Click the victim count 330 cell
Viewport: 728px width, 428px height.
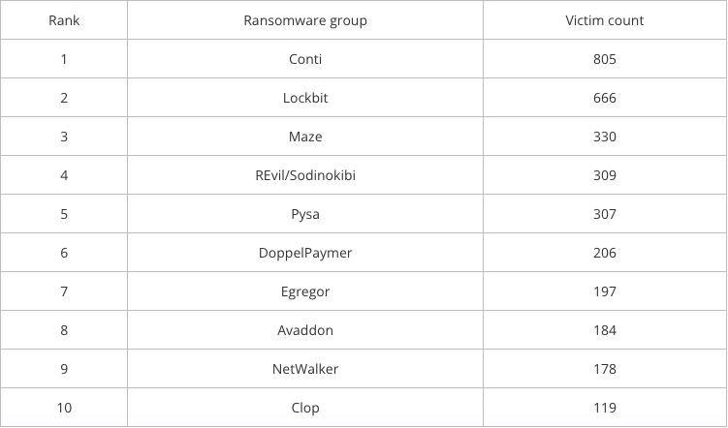click(605, 137)
